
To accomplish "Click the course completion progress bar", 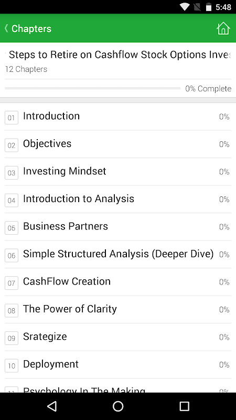I will 93,88.
